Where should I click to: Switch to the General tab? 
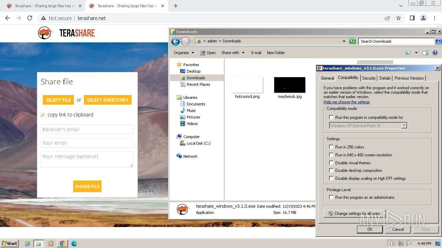coord(327,78)
